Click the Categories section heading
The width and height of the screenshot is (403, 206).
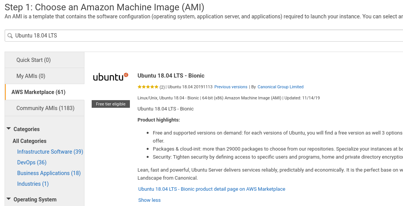pyautogui.click(x=26, y=129)
